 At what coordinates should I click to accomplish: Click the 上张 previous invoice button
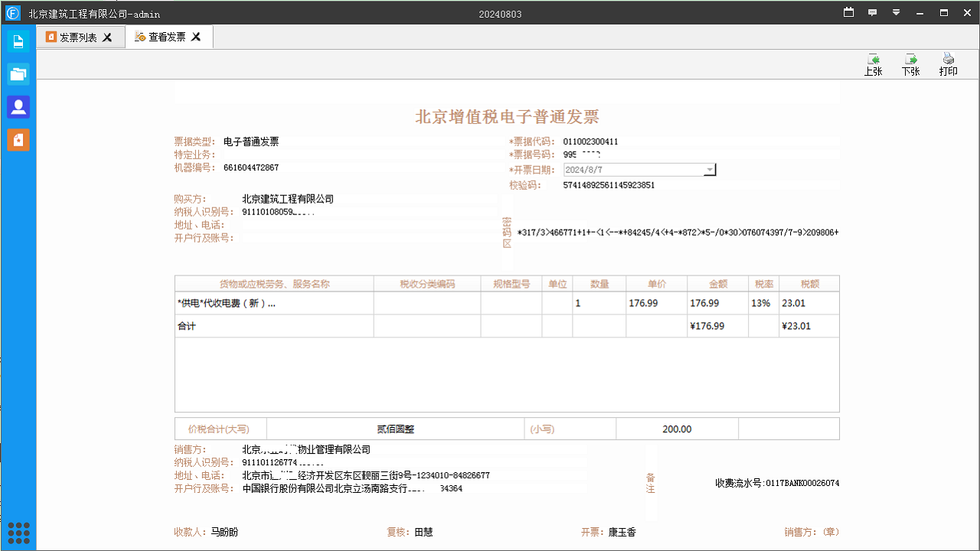click(873, 64)
